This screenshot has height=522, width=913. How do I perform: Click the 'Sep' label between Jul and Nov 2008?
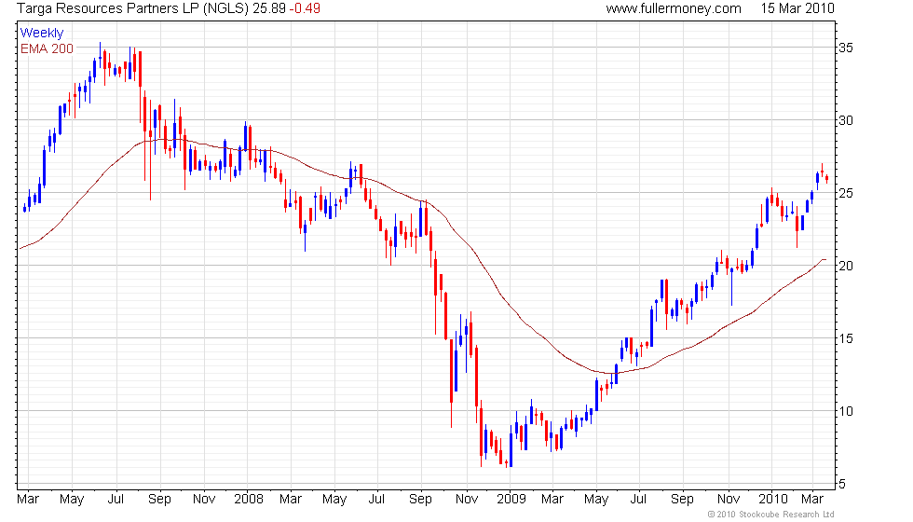(x=420, y=500)
